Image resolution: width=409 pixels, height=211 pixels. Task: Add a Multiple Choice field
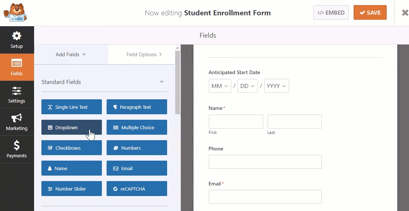[x=137, y=127]
